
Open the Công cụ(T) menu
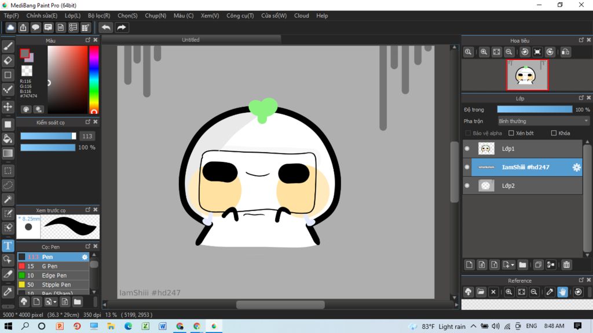click(240, 16)
